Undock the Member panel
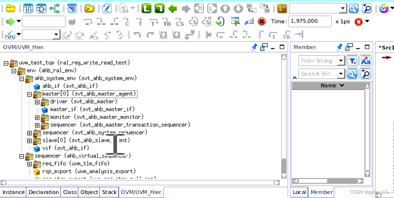The image size is (394, 198). (349, 47)
